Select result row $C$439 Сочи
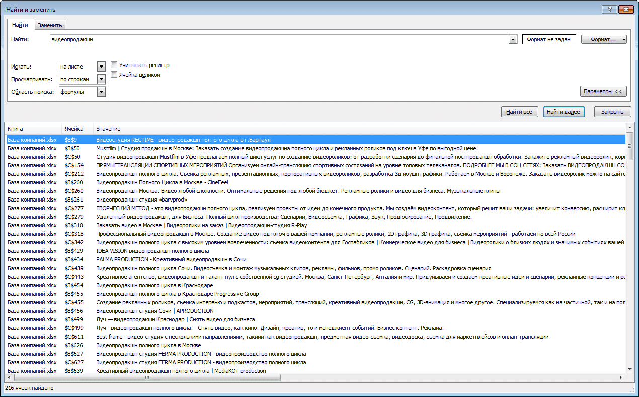Viewport: 639px width, 397px height. pyautogui.click(x=315, y=268)
